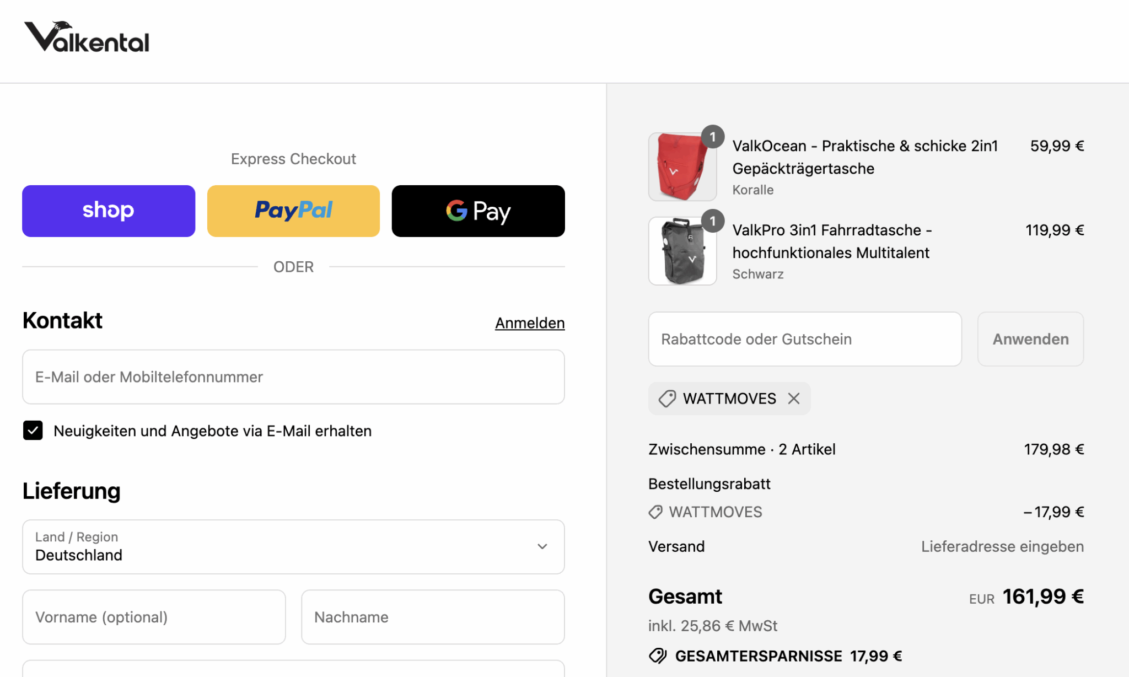Open the Anmelden login link

(x=530, y=323)
